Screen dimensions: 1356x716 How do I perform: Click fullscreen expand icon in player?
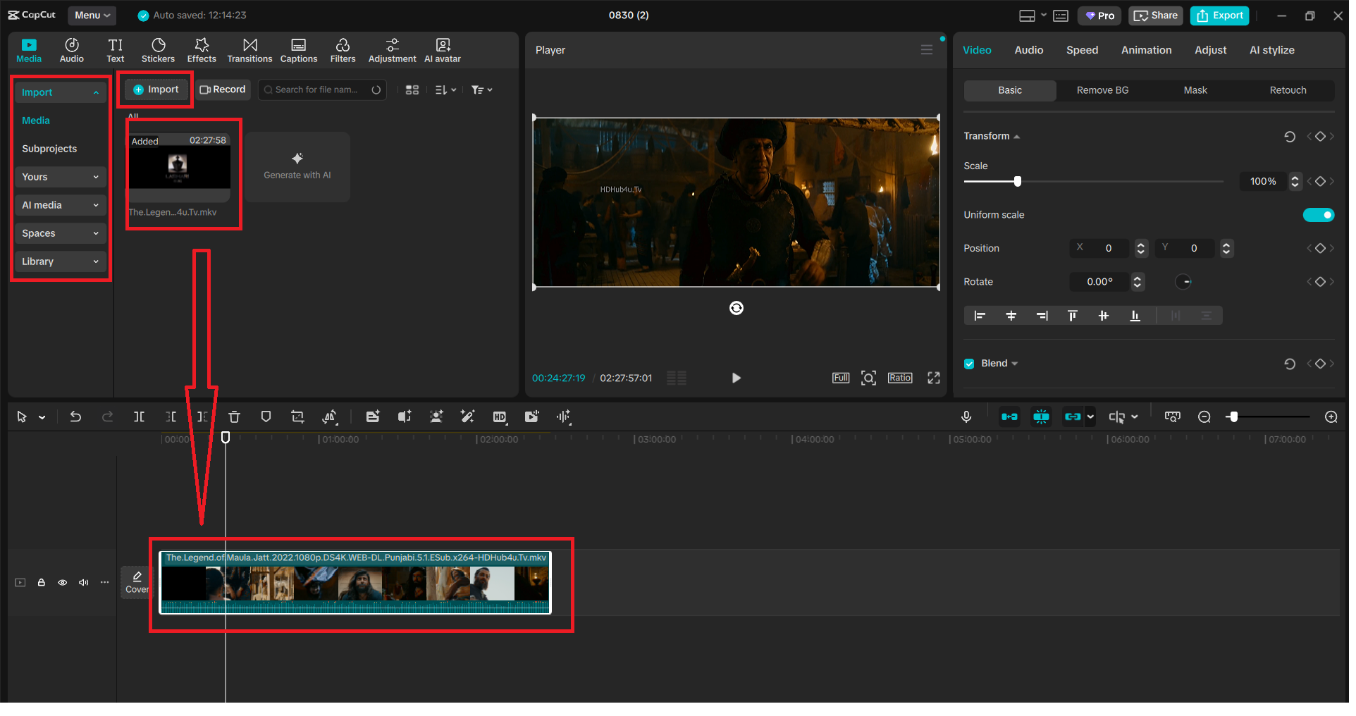click(934, 378)
